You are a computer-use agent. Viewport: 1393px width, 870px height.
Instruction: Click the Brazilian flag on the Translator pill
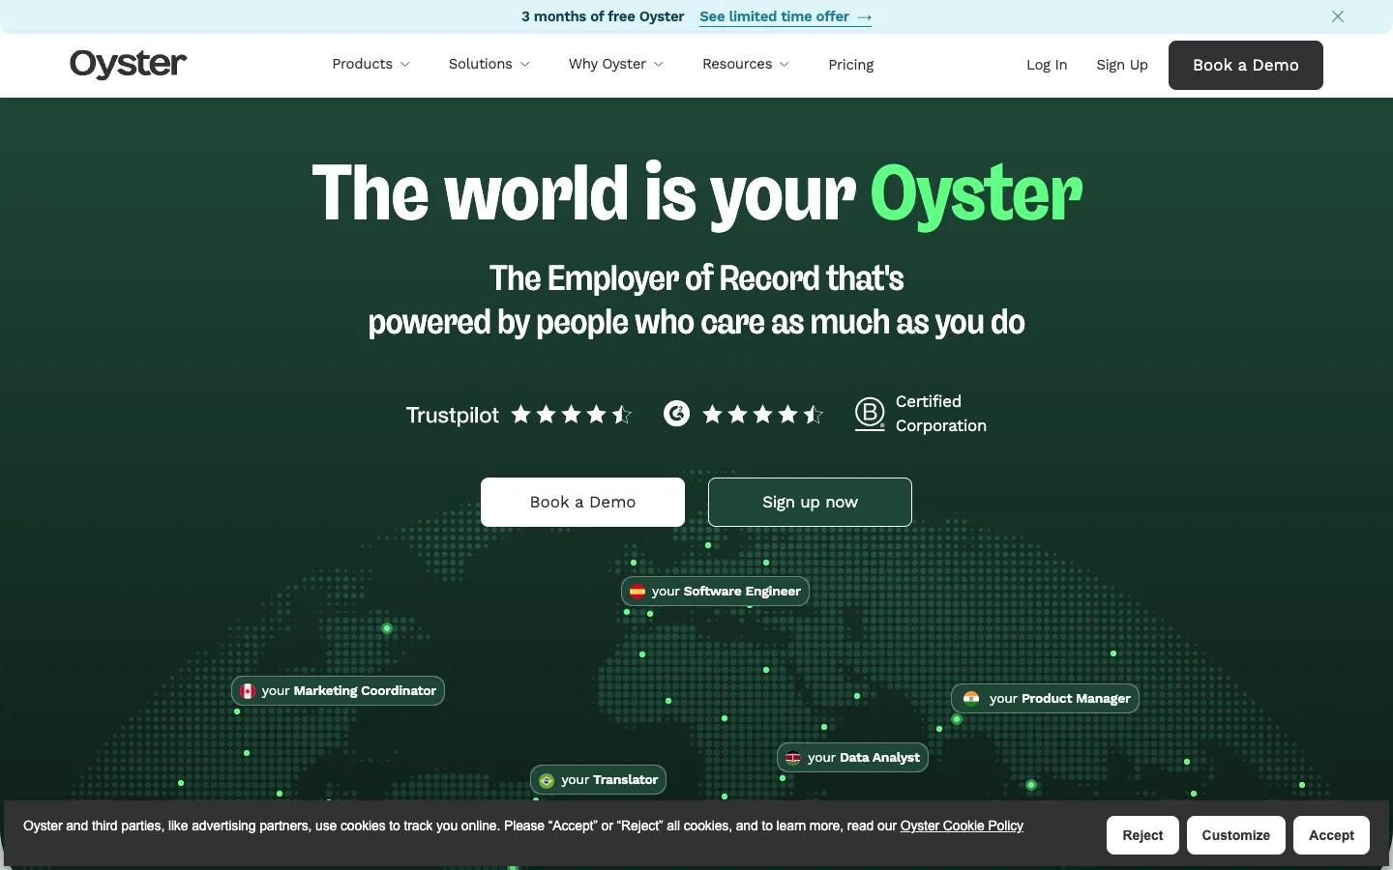(x=548, y=780)
